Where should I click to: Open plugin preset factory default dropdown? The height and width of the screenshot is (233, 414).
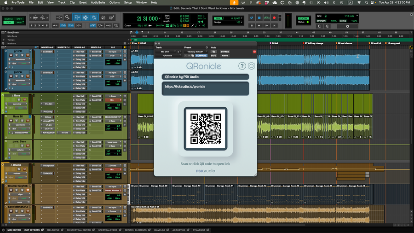tap(196, 52)
